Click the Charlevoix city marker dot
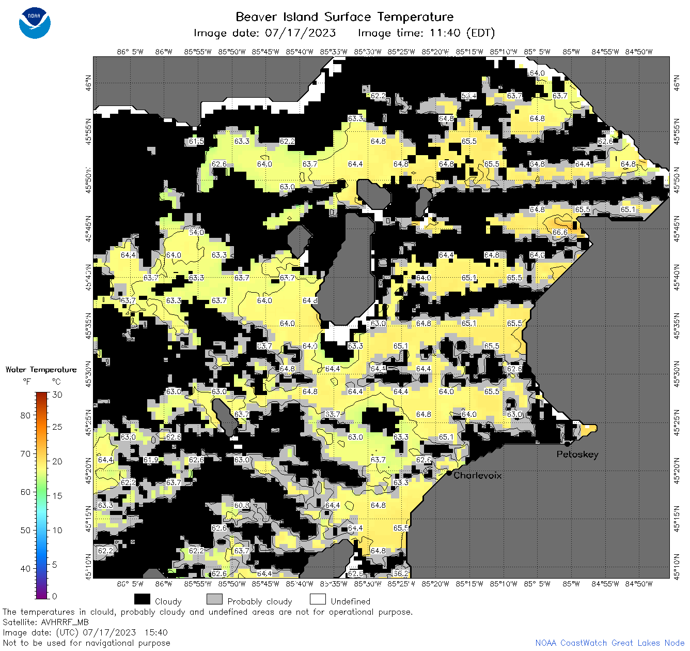Screen dimensions: 690x651 pyautogui.click(x=449, y=473)
